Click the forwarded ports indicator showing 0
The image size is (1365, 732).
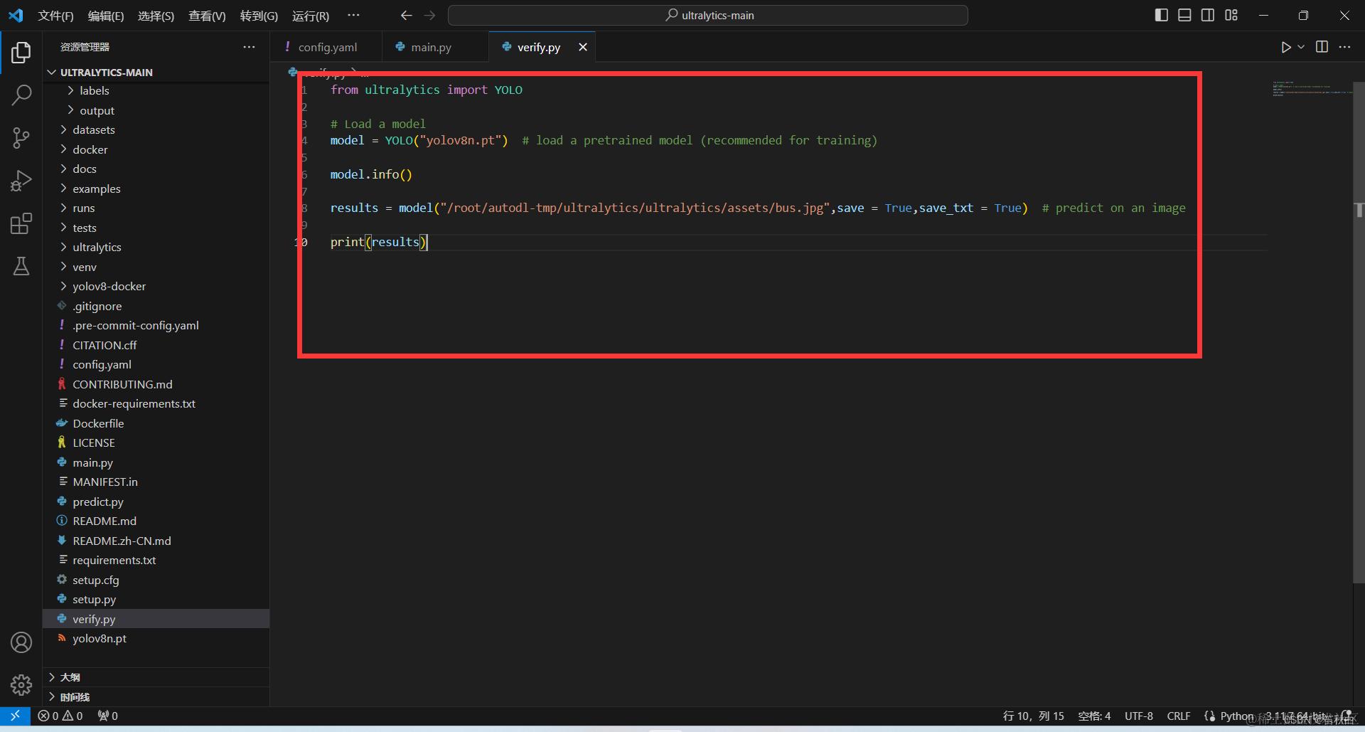108,716
